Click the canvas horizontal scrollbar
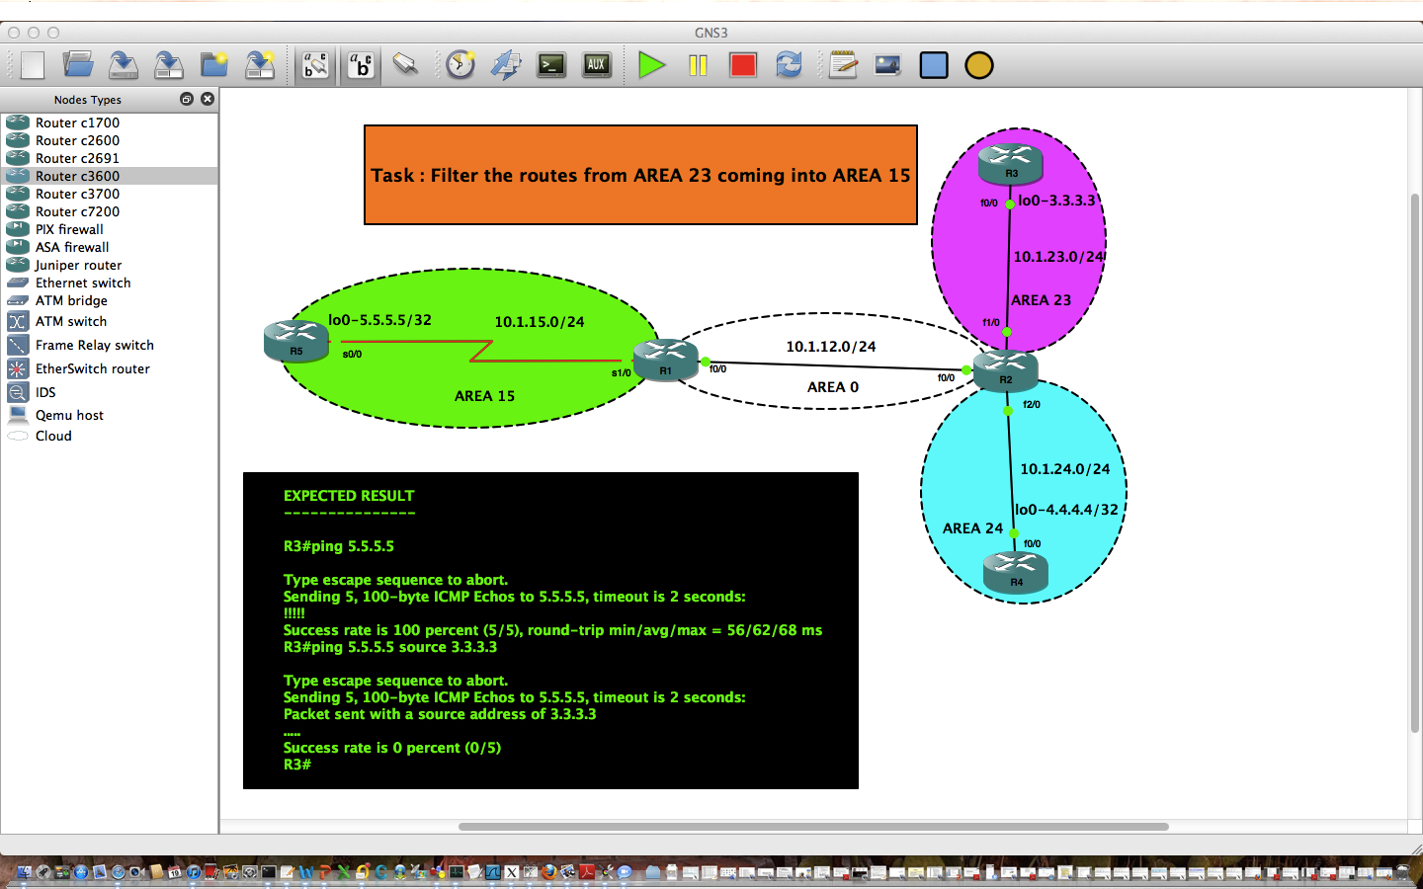The image size is (1423, 889). pyautogui.click(x=813, y=827)
